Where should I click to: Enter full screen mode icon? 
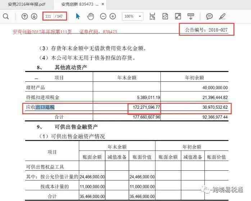(x=178, y=17)
